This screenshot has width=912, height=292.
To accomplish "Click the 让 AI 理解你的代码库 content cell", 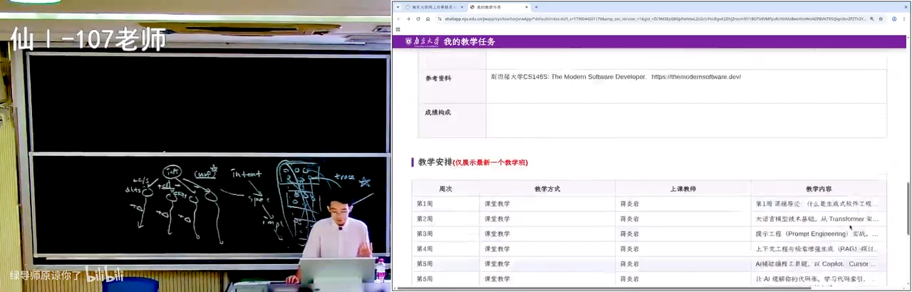I will point(819,278).
